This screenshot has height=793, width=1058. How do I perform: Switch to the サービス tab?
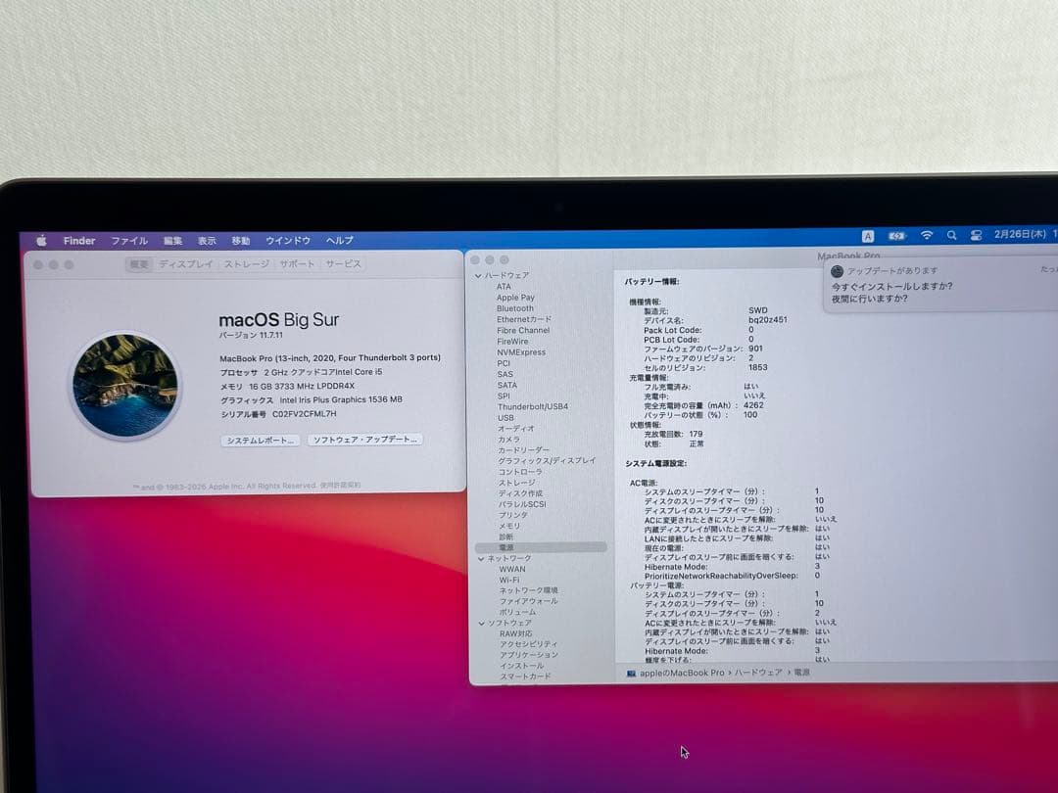pyautogui.click(x=344, y=264)
